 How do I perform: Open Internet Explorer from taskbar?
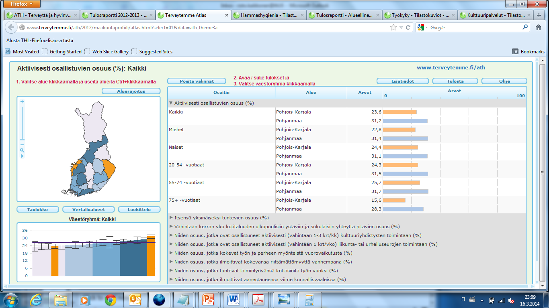tap(36, 300)
